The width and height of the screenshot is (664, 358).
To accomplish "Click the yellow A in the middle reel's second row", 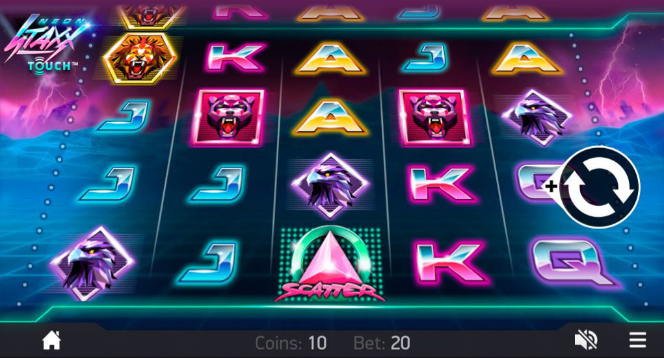I will [x=330, y=117].
